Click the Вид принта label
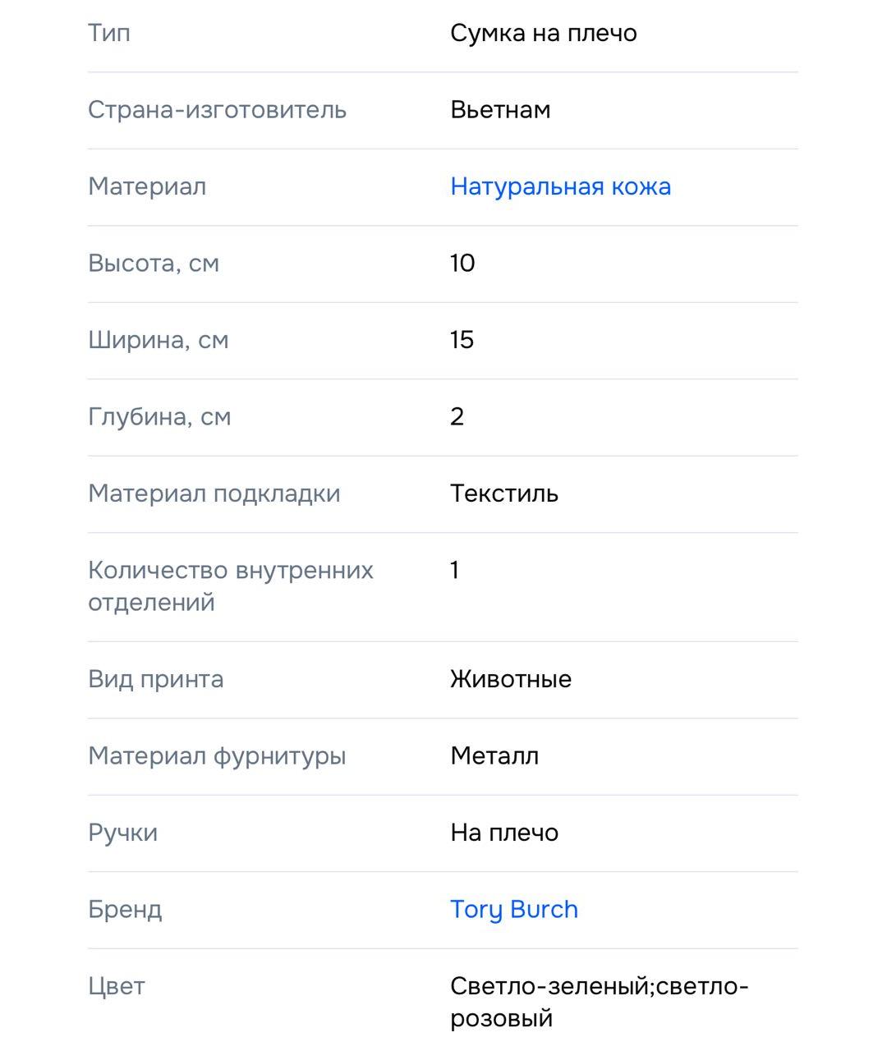 click(x=155, y=680)
